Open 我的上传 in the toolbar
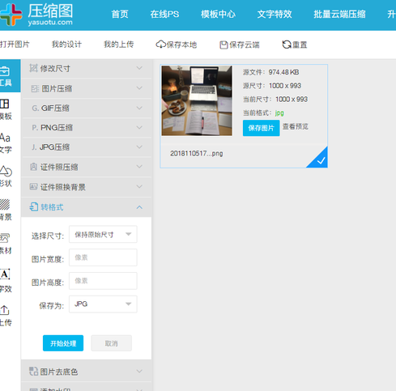Image resolution: width=396 pixels, height=391 pixels. click(119, 45)
